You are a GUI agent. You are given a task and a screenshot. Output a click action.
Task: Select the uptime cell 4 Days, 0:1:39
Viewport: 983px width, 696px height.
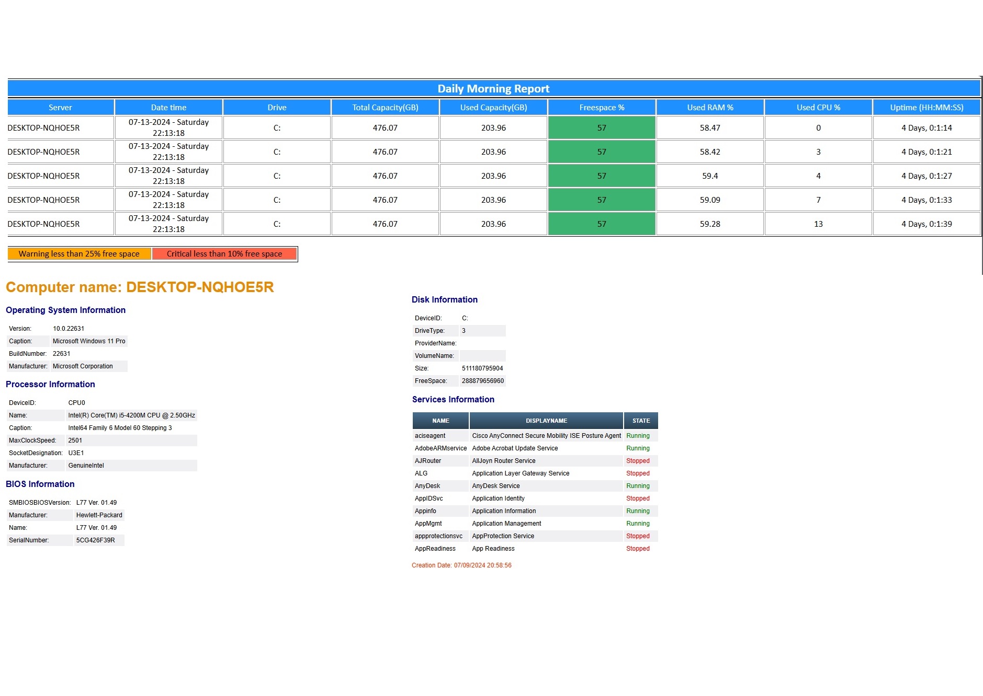point(926,224)
